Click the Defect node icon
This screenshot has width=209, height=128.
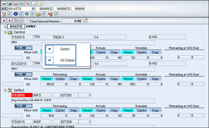(x=10, y=90)
